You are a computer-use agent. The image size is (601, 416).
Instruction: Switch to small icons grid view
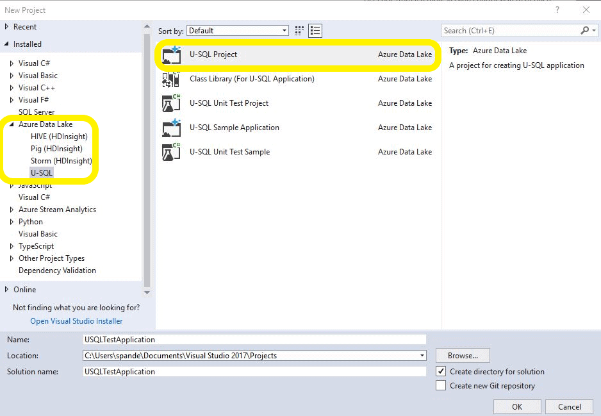coord(299,31)
